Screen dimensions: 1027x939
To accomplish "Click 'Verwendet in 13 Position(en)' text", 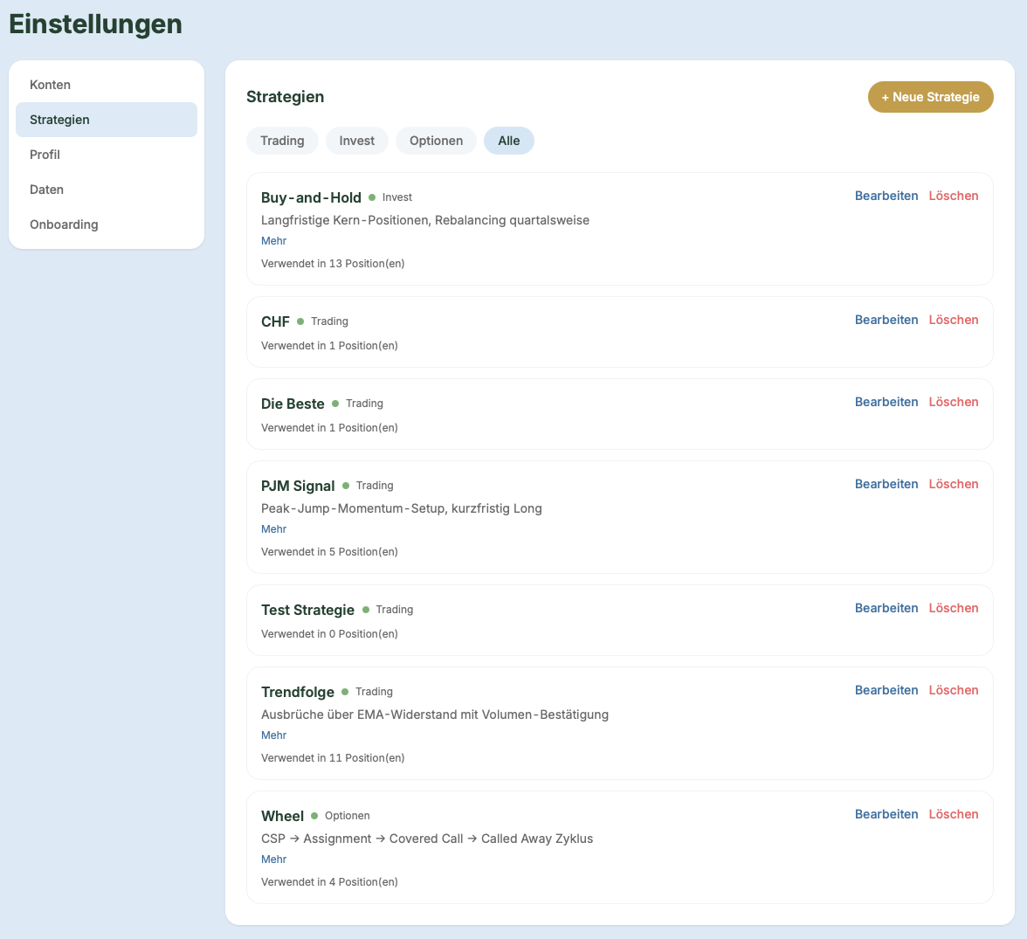I will [x=333, y=264].
